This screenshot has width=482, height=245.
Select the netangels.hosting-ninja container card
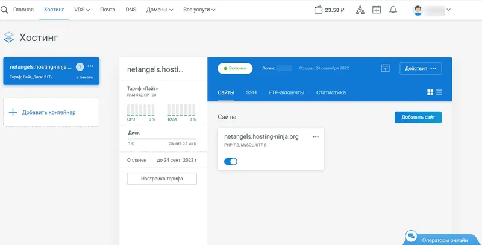51,71
